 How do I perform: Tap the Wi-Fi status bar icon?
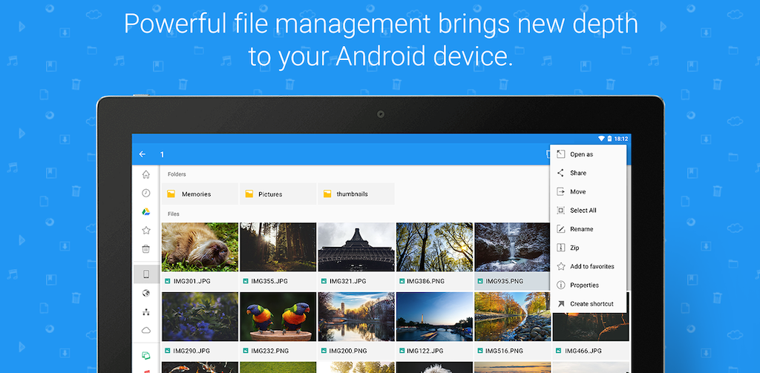601,139
